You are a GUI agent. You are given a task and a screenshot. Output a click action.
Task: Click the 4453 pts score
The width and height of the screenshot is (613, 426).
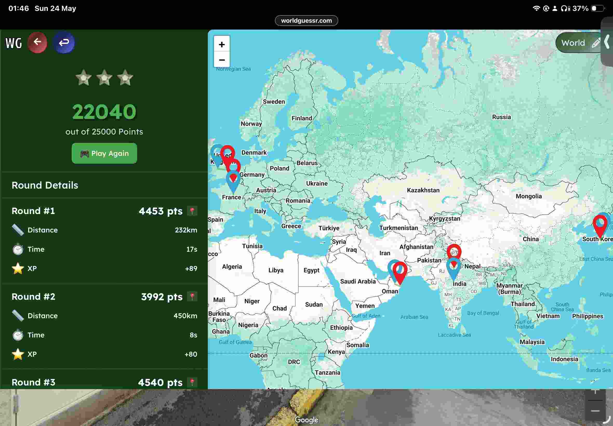coord(161,211)
